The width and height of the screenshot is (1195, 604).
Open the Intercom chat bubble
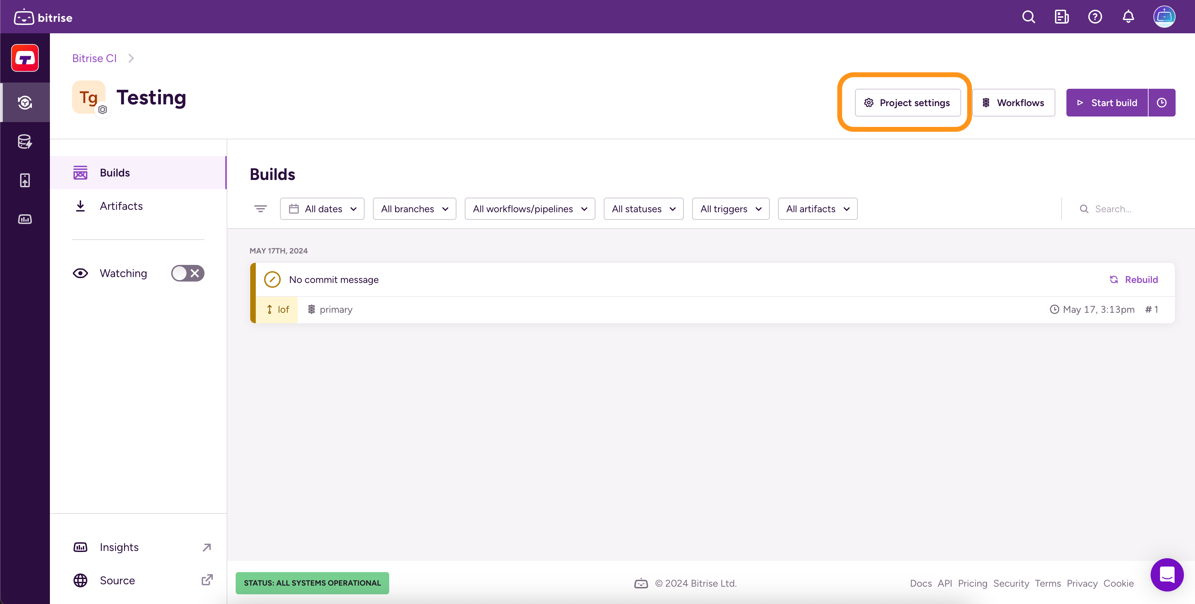pos(1168,575)
